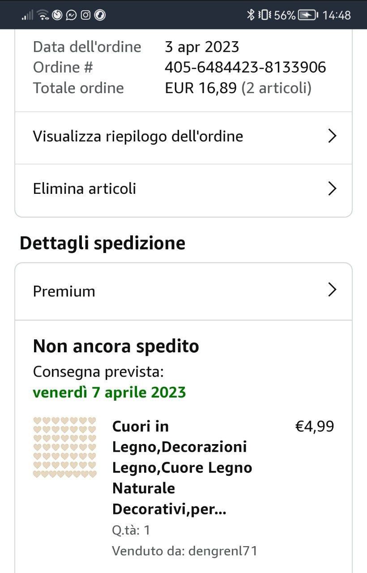Expand the Premium shipping chevron
367x573 pixels.
pos(332,290)
